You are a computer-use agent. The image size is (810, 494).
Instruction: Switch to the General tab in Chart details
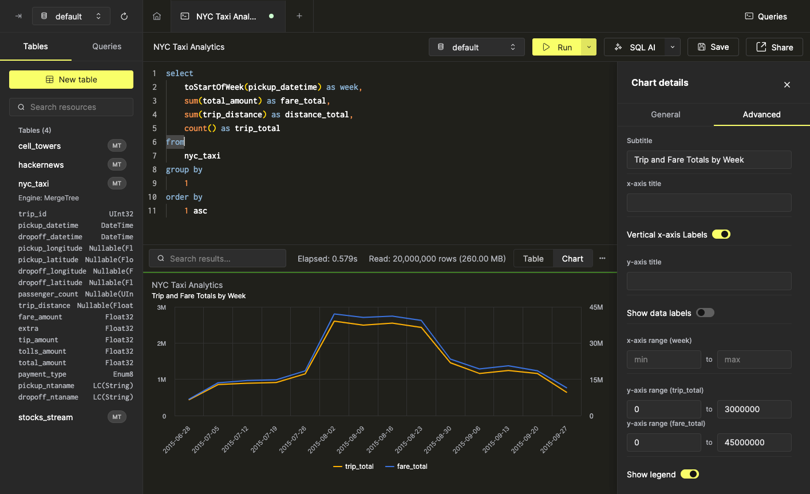666,114
